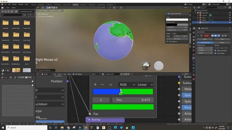The width and height of the screenshot is (232, 130).
Task: Collapse the Screencast Keys panel arrow
Action: (167, 14)
